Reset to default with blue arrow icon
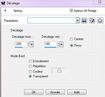The image size is (105, 97). pyautogui.click(x=100, y=20)
